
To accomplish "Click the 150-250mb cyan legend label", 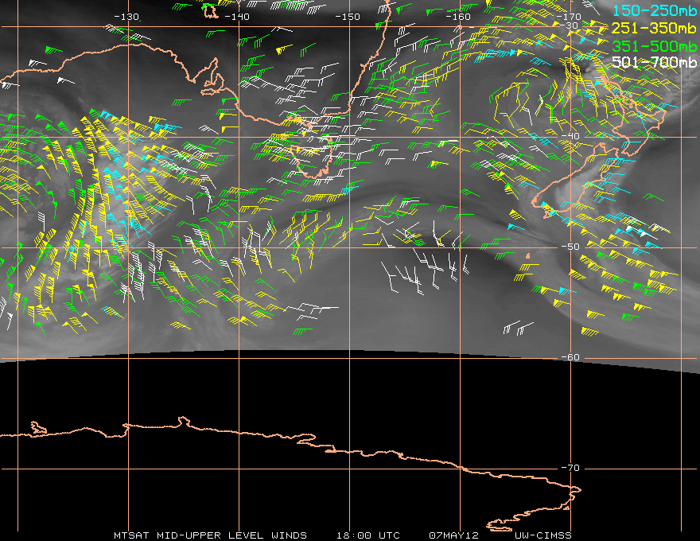I will coord(655,10).
